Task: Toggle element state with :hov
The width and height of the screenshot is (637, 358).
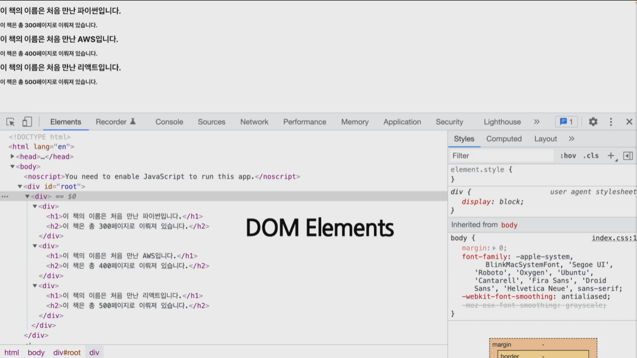Action: point(568,155)
